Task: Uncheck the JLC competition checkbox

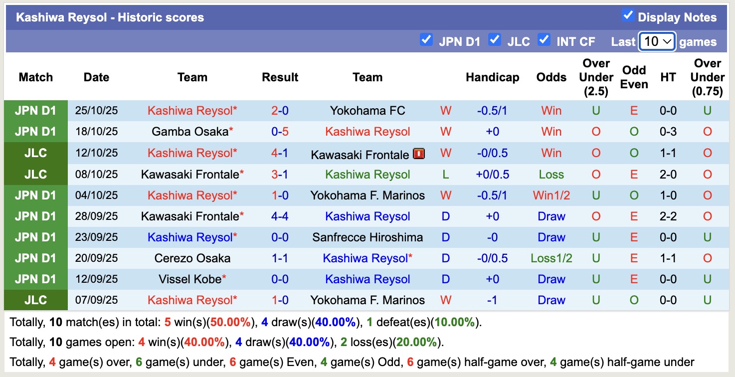Action: click(495, 41)
